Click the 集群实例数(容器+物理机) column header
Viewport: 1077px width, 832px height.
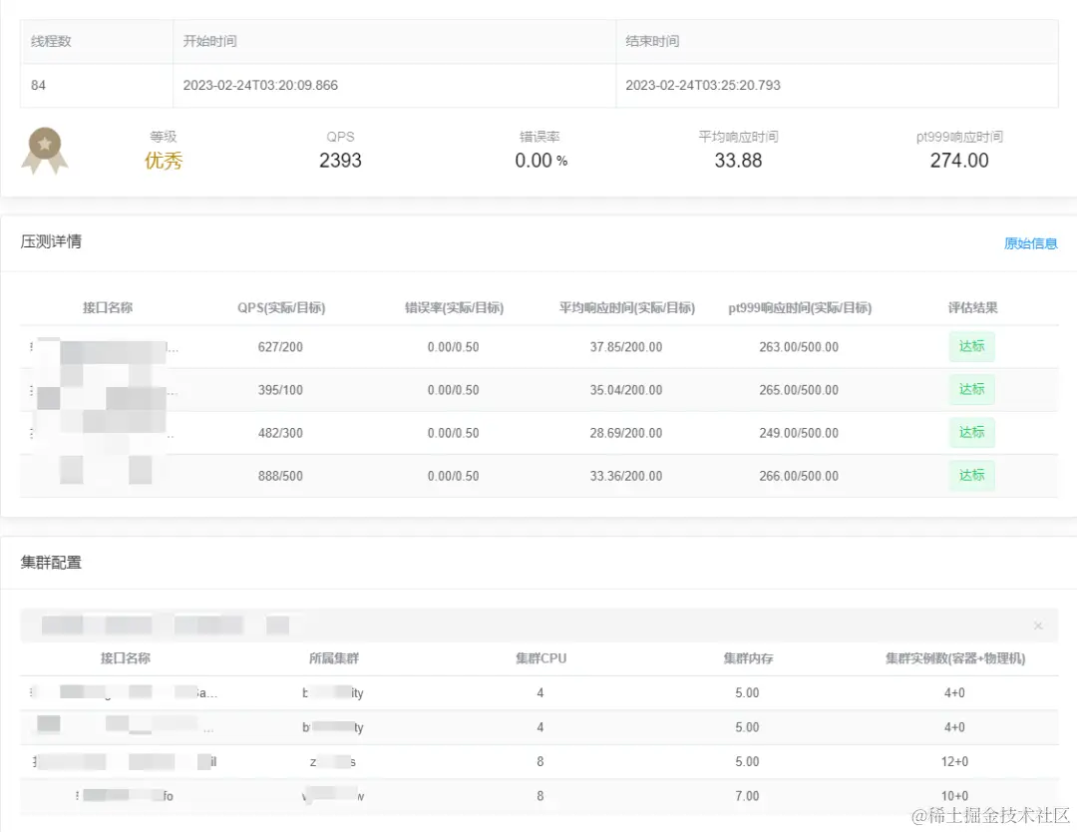coord(954,658)
